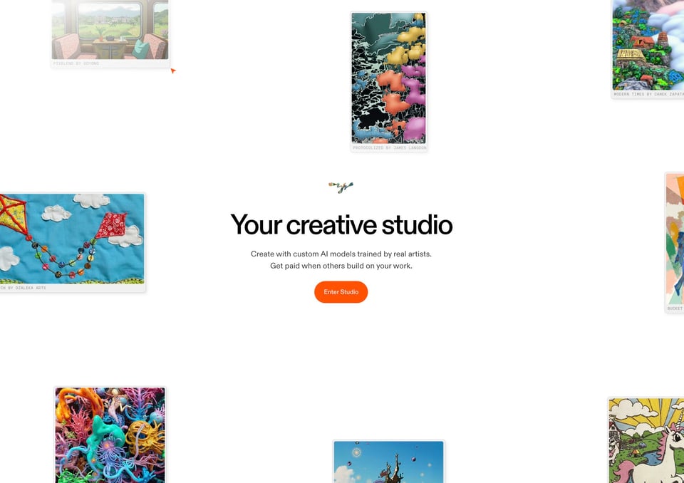Click the Protocolized by James Langdon caption
684x483 pixels.
390,148
